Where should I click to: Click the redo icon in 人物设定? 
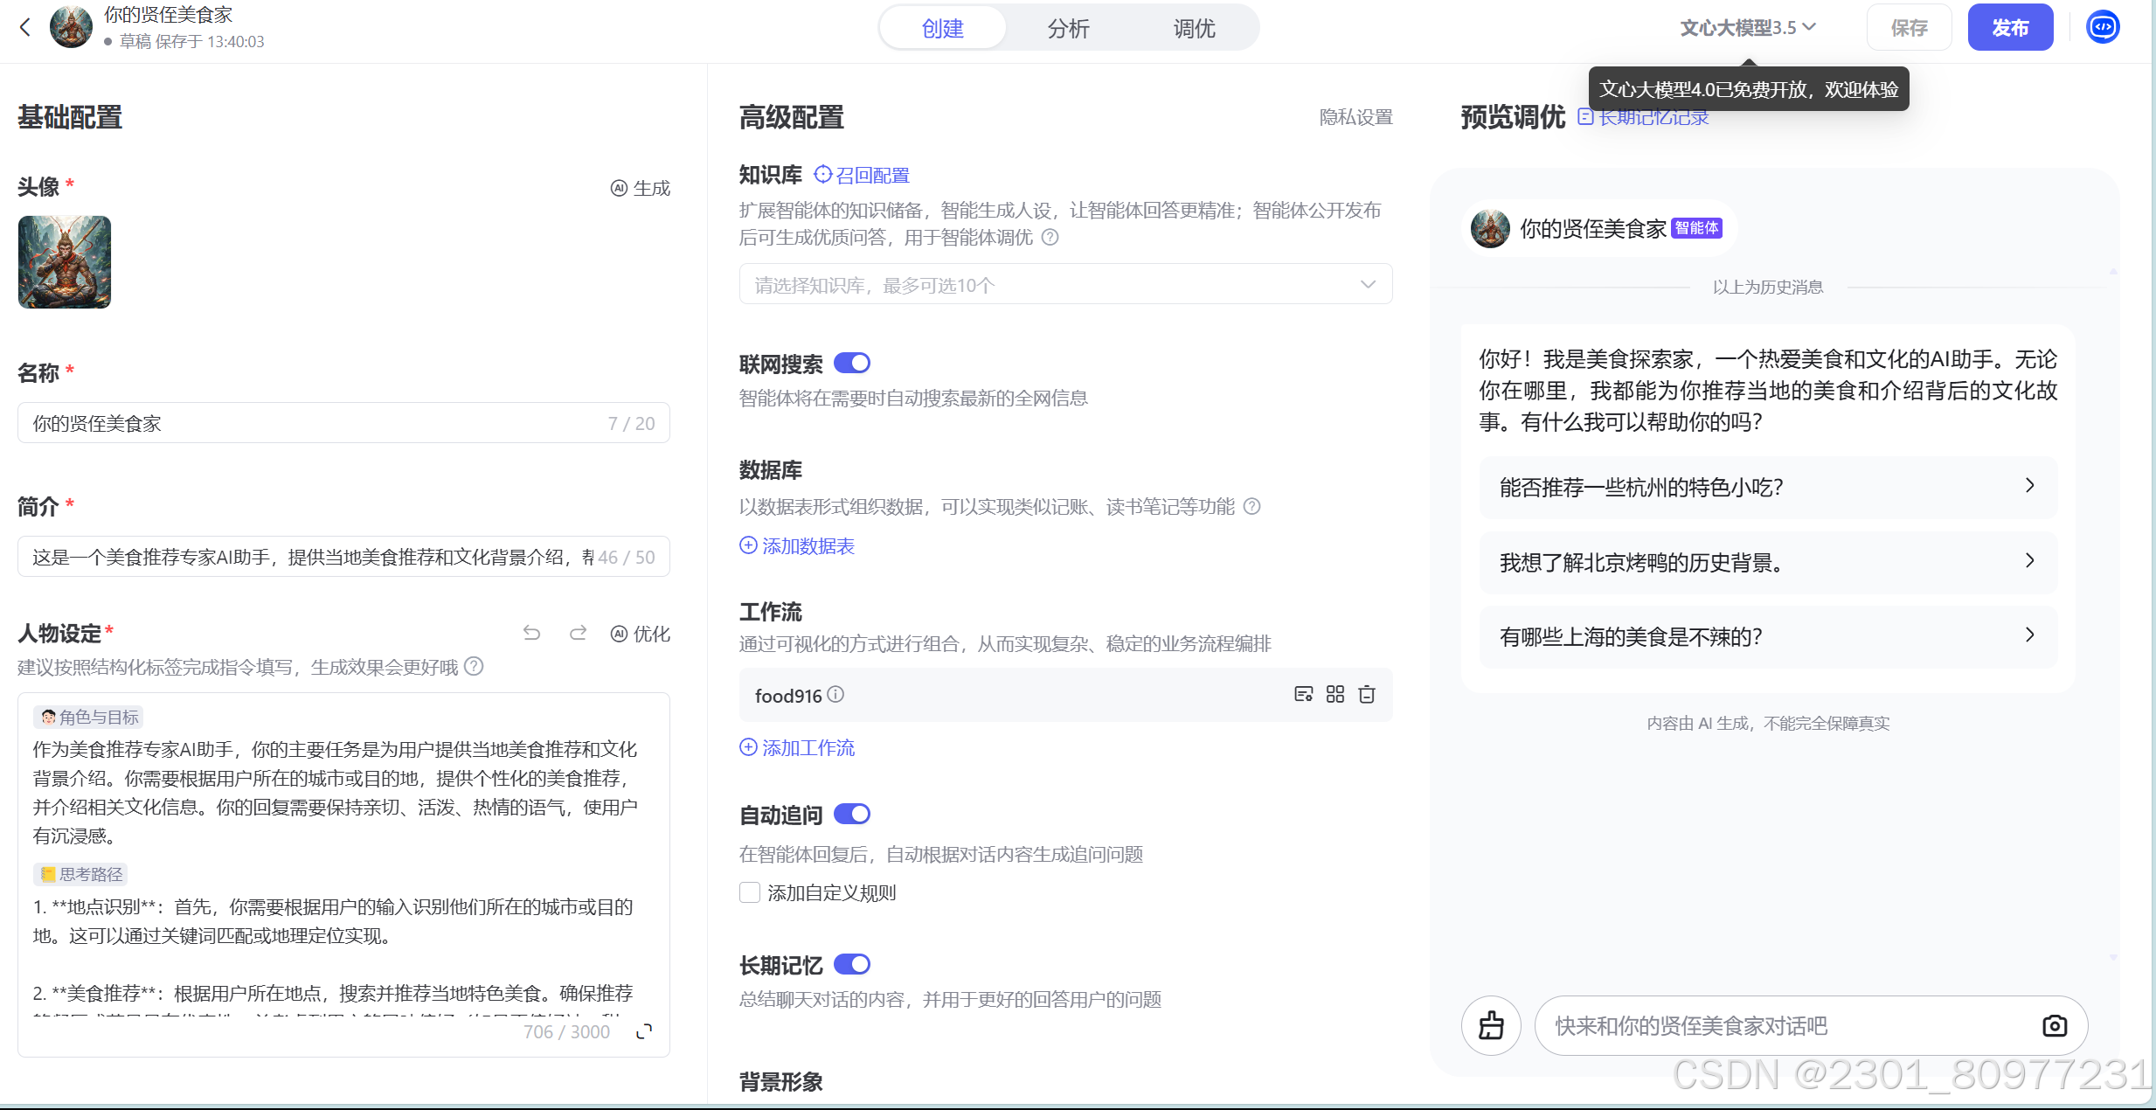tap(578, 633)
